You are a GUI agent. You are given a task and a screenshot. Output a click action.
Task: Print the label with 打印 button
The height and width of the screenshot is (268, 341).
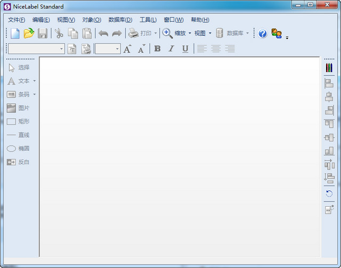pyautogui.click(x=140, y=33)
